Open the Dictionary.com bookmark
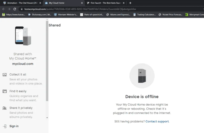 (40, 15)
